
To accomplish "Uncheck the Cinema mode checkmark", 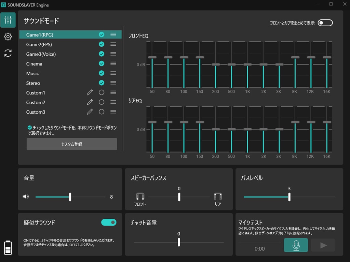I will 102,63.
